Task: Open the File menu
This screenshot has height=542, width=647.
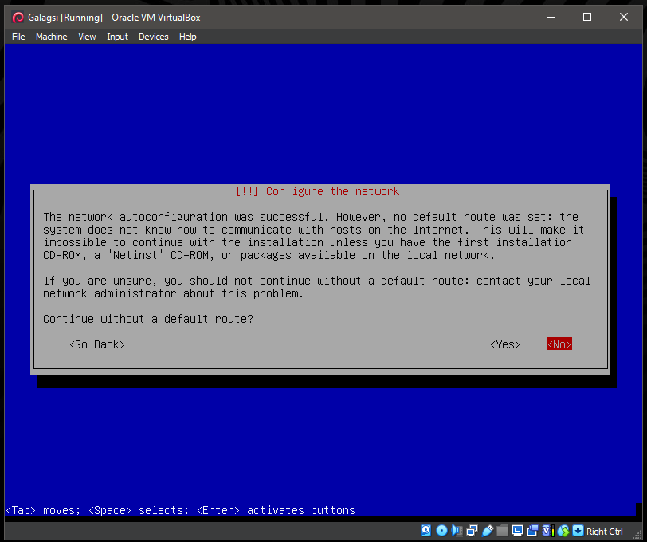Action: point(18,37)
